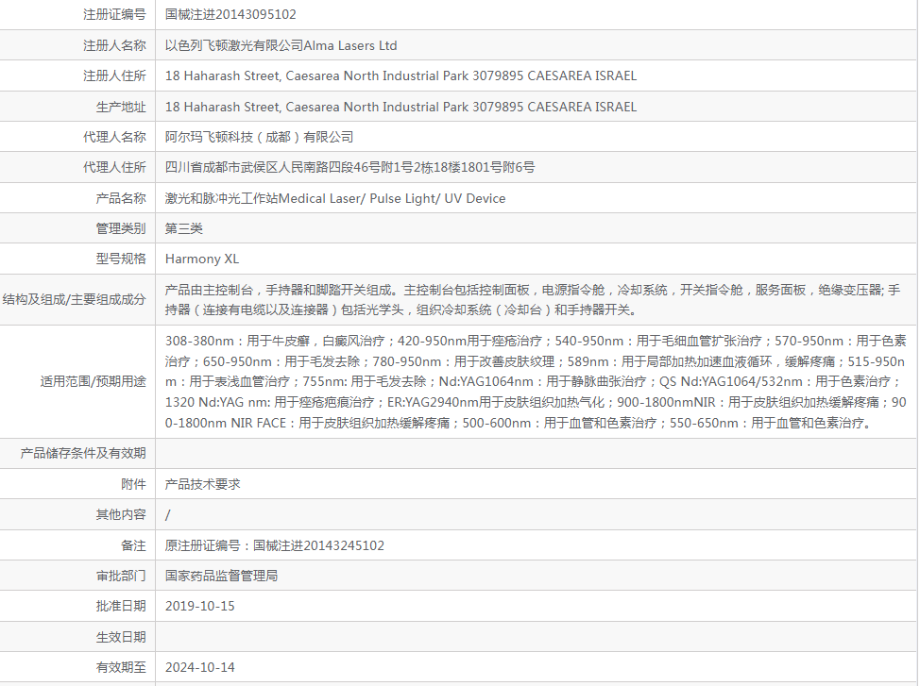Click the 产品名称 label
The width and height of the screenshot is (920, 686).
tap(121, 199)
